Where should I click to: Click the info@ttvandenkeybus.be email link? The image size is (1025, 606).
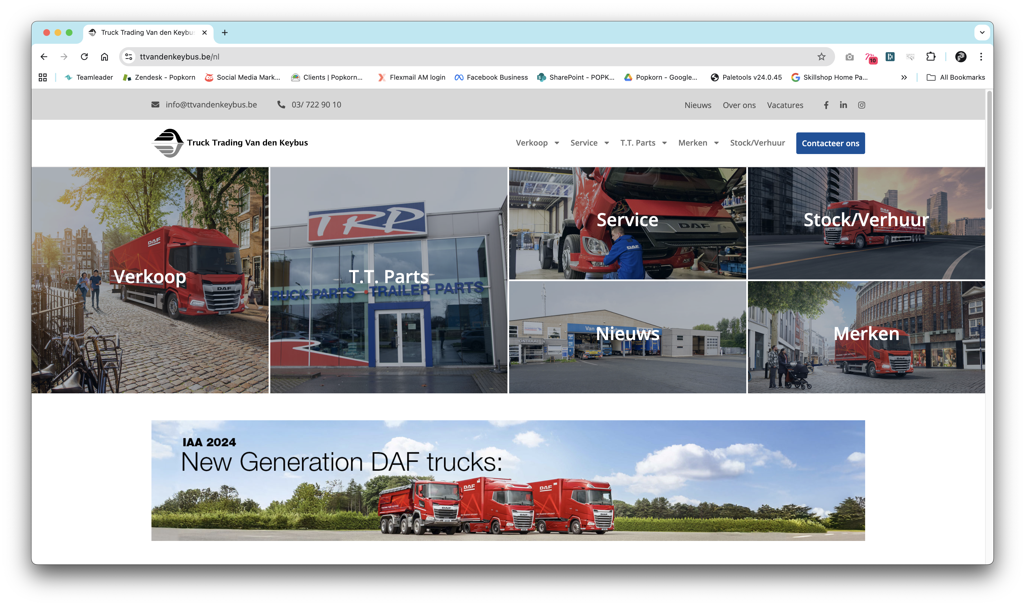click(211, 105)
